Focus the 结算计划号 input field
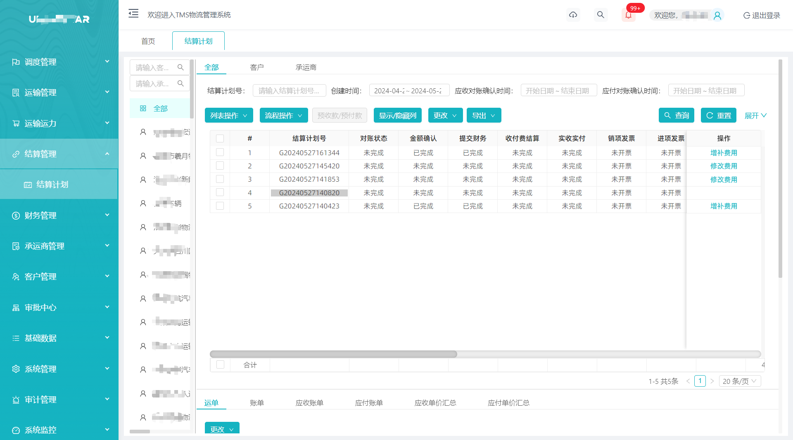 tap(289, 90)
